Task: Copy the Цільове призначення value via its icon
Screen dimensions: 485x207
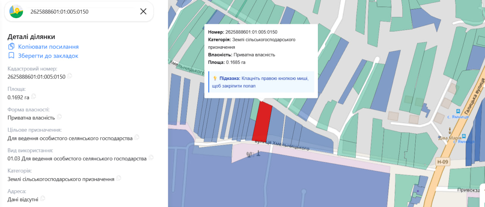Action: 137,137
